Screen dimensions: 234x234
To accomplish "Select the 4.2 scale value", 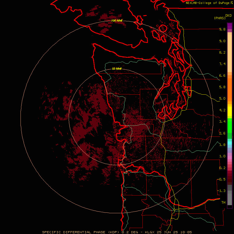I will (x=222, y=110).
